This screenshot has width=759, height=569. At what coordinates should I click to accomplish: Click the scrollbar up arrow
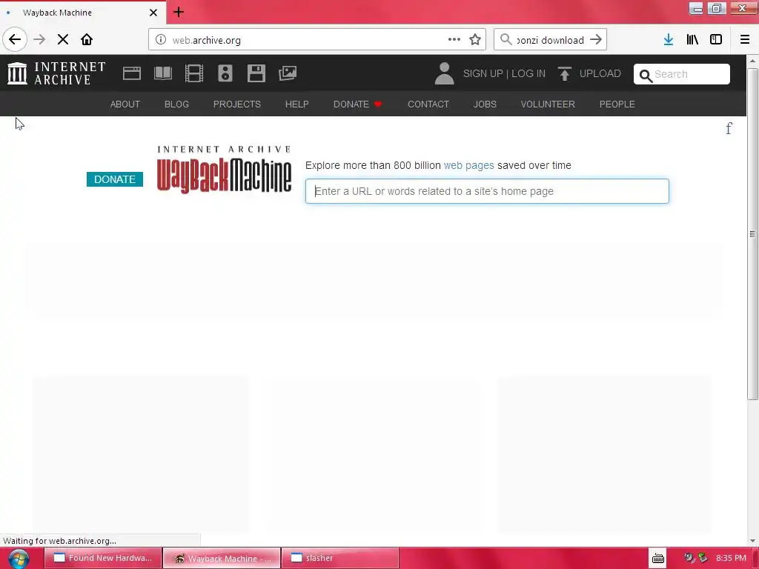[752, 61]
